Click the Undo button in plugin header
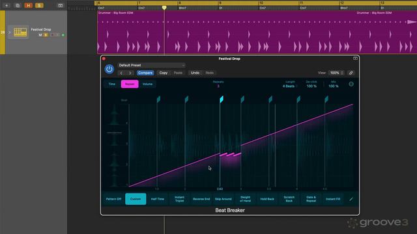The height and width of the screenshot is (234, 417). click(x=195, y=73)
